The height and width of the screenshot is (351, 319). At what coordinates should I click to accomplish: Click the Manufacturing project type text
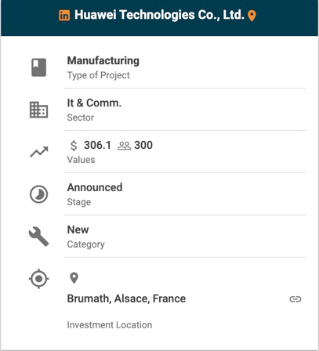pyautogui.click(x=103, y=61)
